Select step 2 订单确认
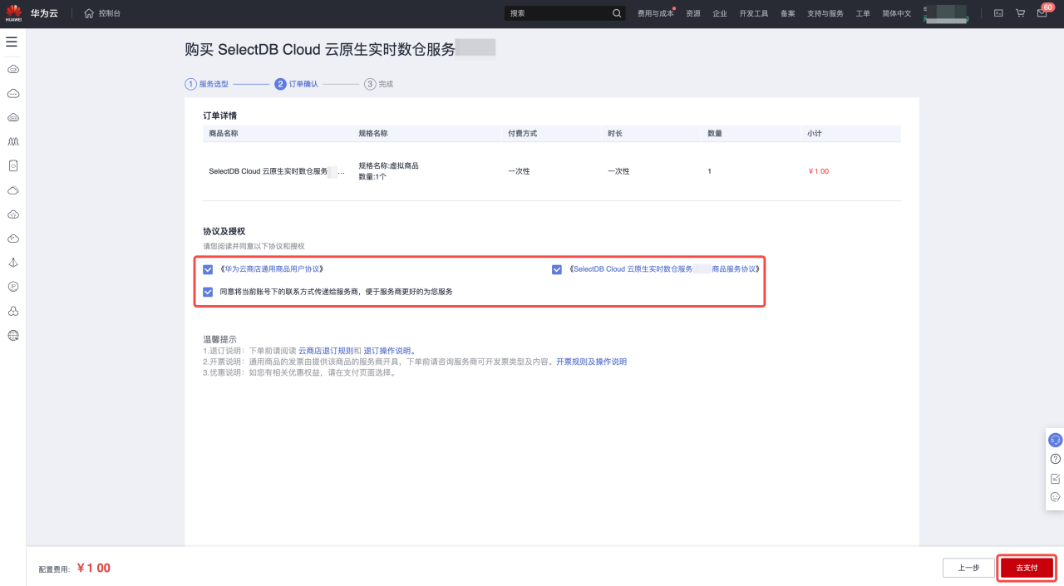Screen dimensions: 1064x586 (296, 84)
